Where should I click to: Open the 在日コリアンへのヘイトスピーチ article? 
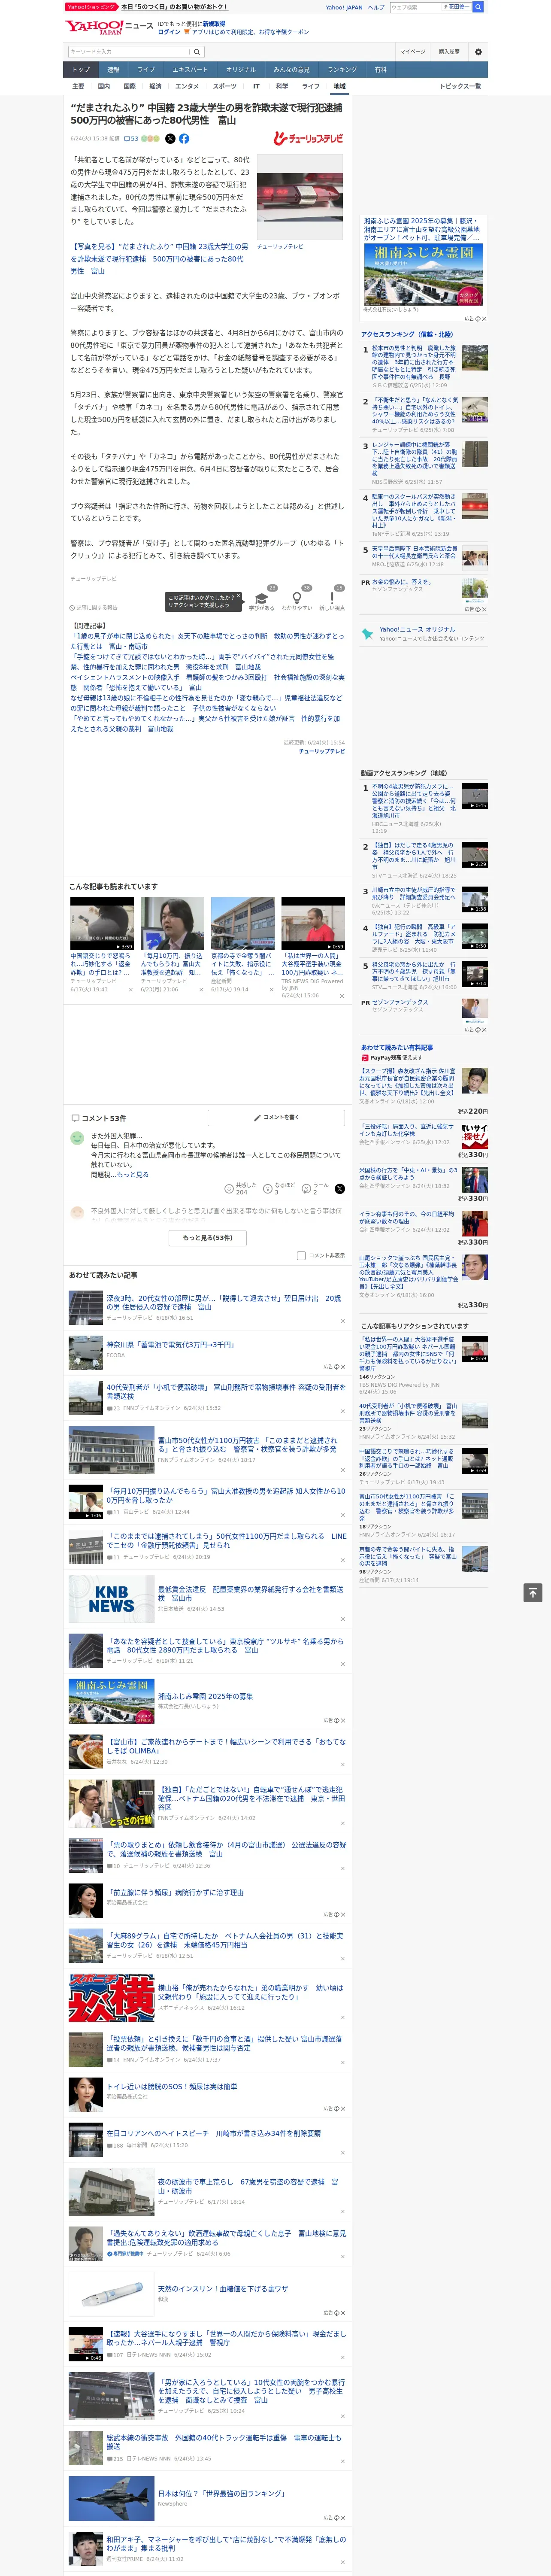tap(214, 2133)
